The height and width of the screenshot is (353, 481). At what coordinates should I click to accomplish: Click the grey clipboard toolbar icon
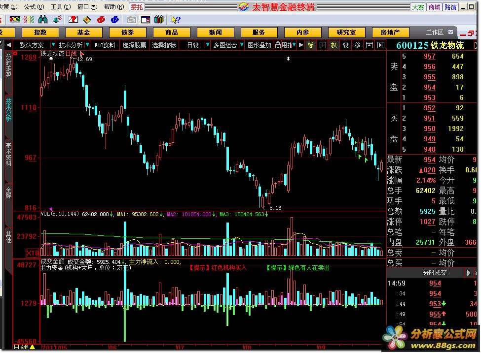(131, 20)
